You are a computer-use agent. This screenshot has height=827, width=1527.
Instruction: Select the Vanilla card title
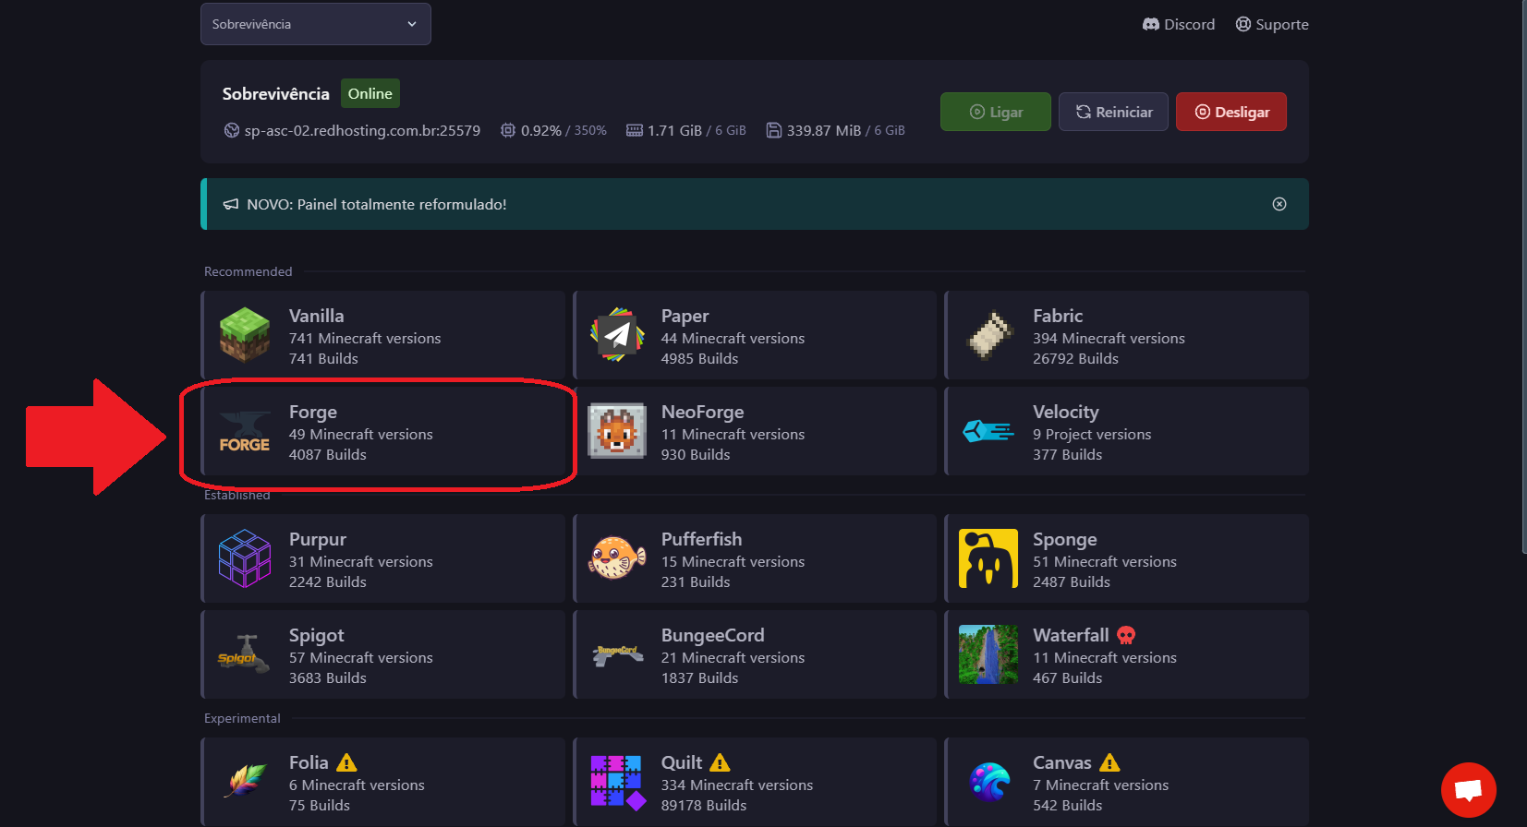click(x=316, y=316)
